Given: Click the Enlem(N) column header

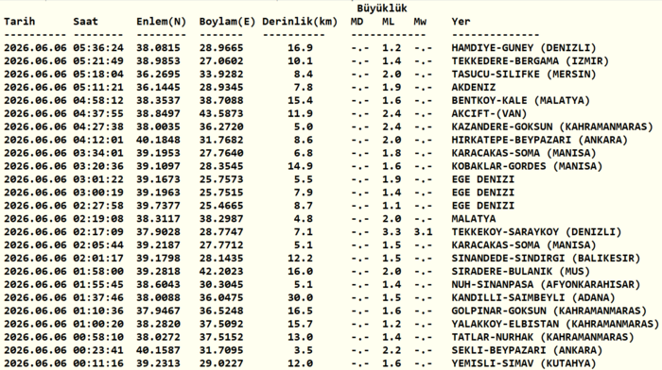Looking at the screenshot, I should (x=162, y=22).
